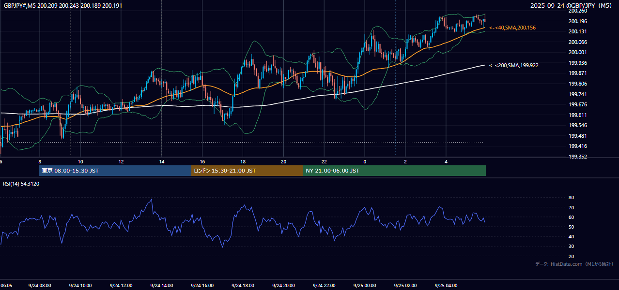The width and height of the screenshot is (619, 290).
Task: Click hour tick '10' under price chart
Action: [x=80, y=162]
